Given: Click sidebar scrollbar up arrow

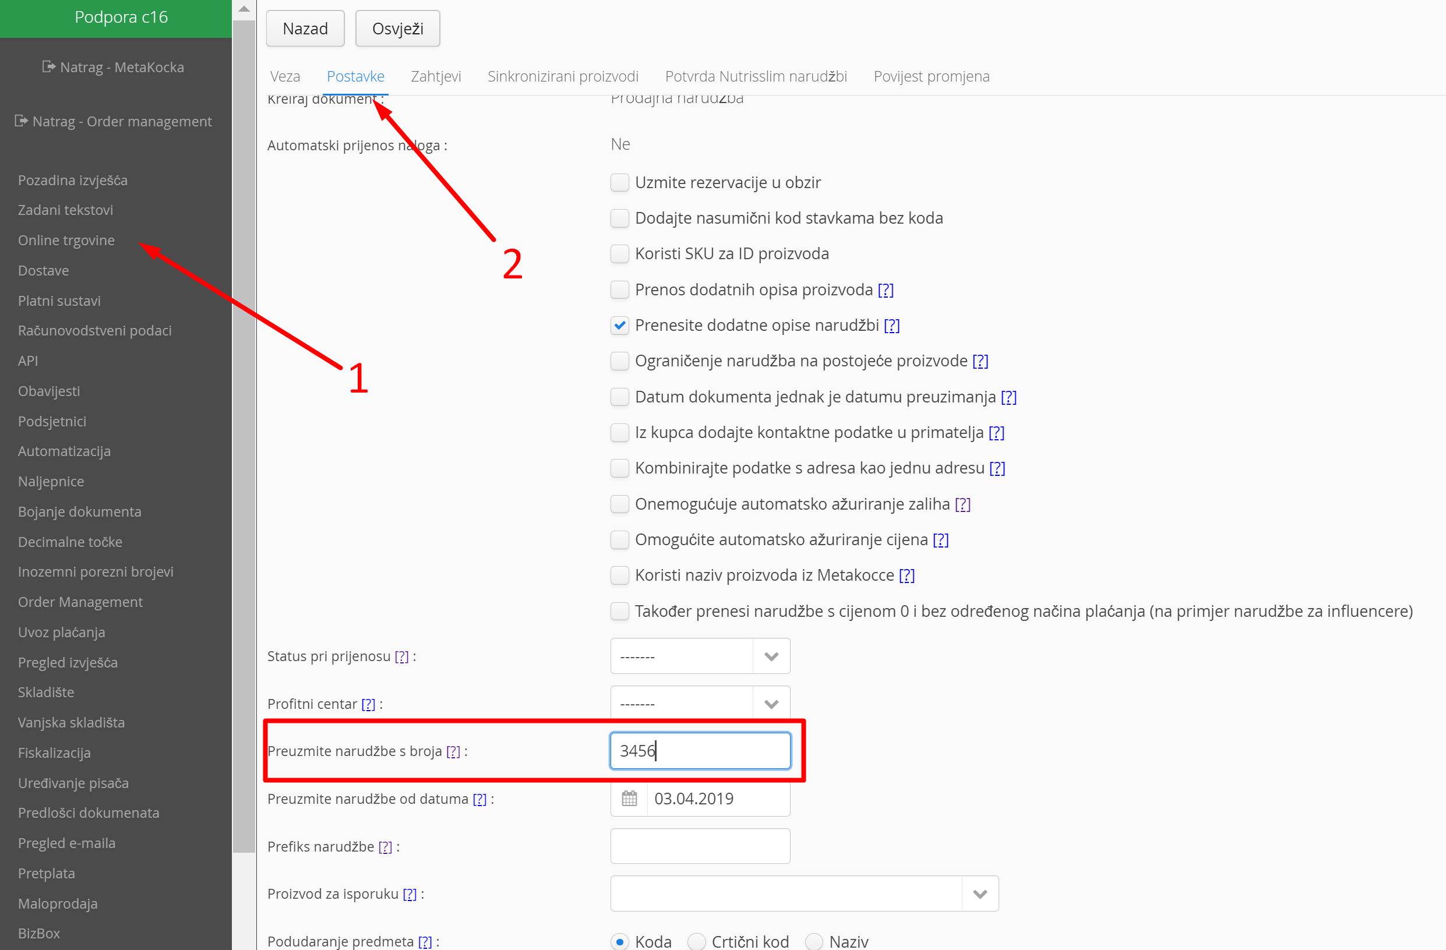Looking at the screenshot, I should click(244, 9).
